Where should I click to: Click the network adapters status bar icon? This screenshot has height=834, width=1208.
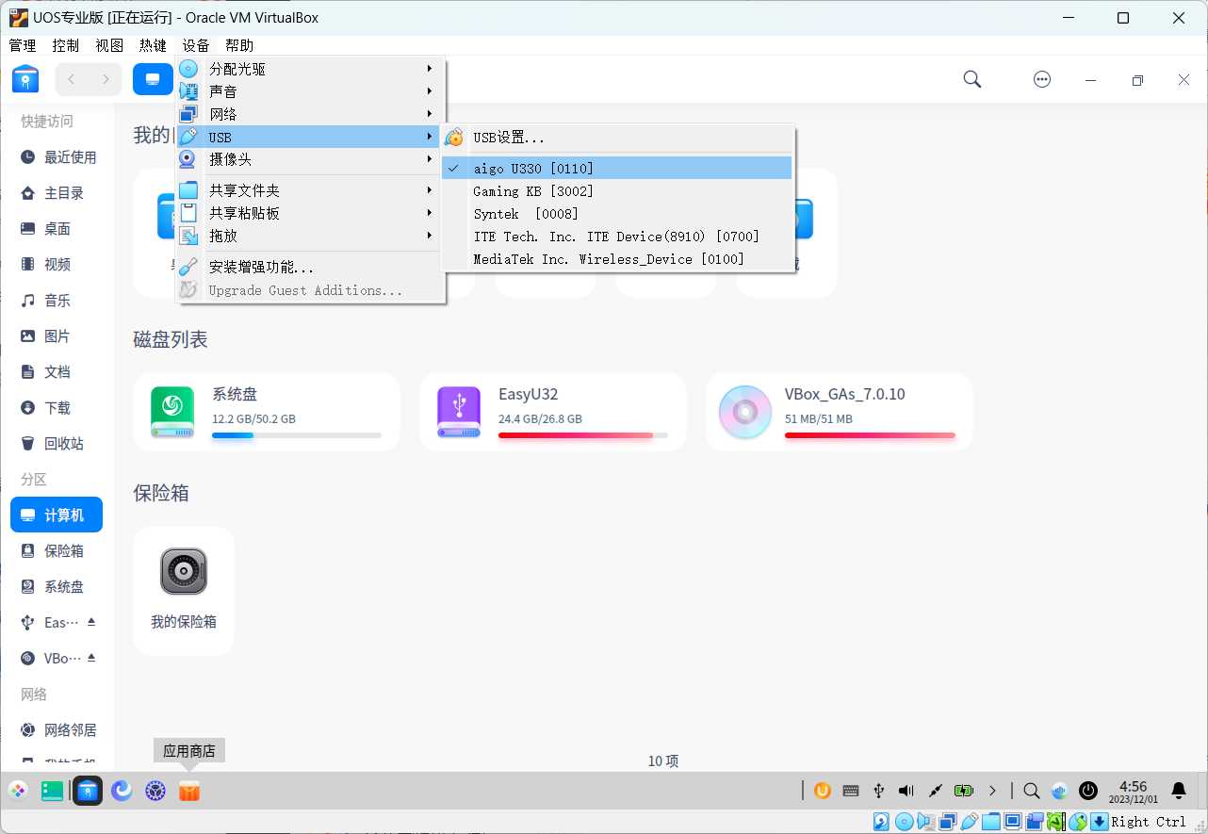pyautogui.click(x=948, y=822)
